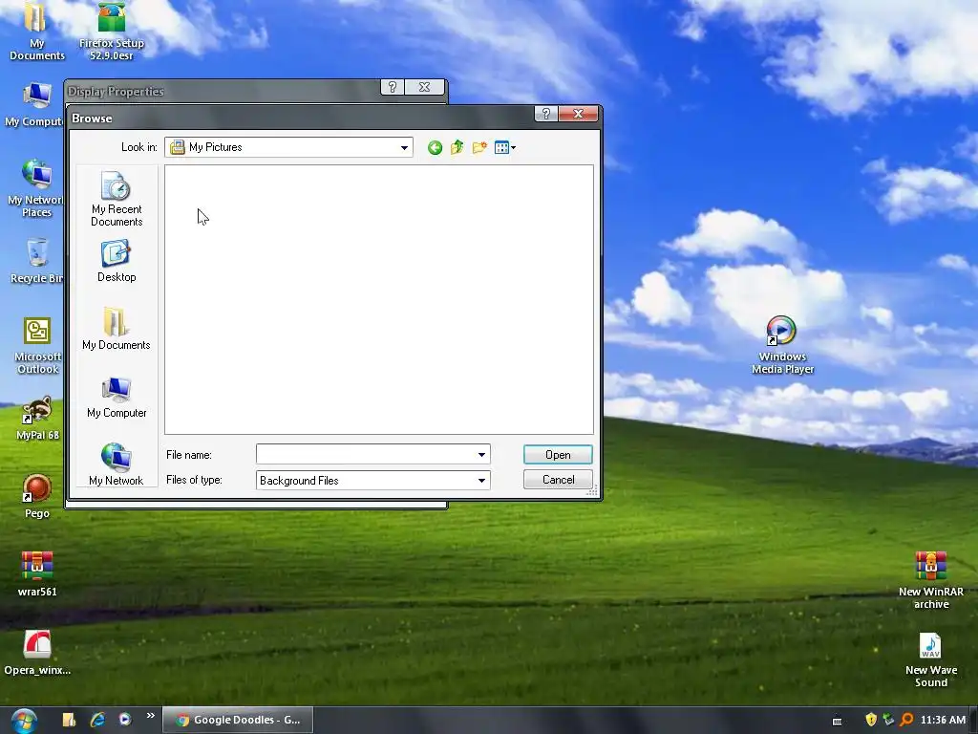Select My Documents in the places bar

tap(117, 329)
